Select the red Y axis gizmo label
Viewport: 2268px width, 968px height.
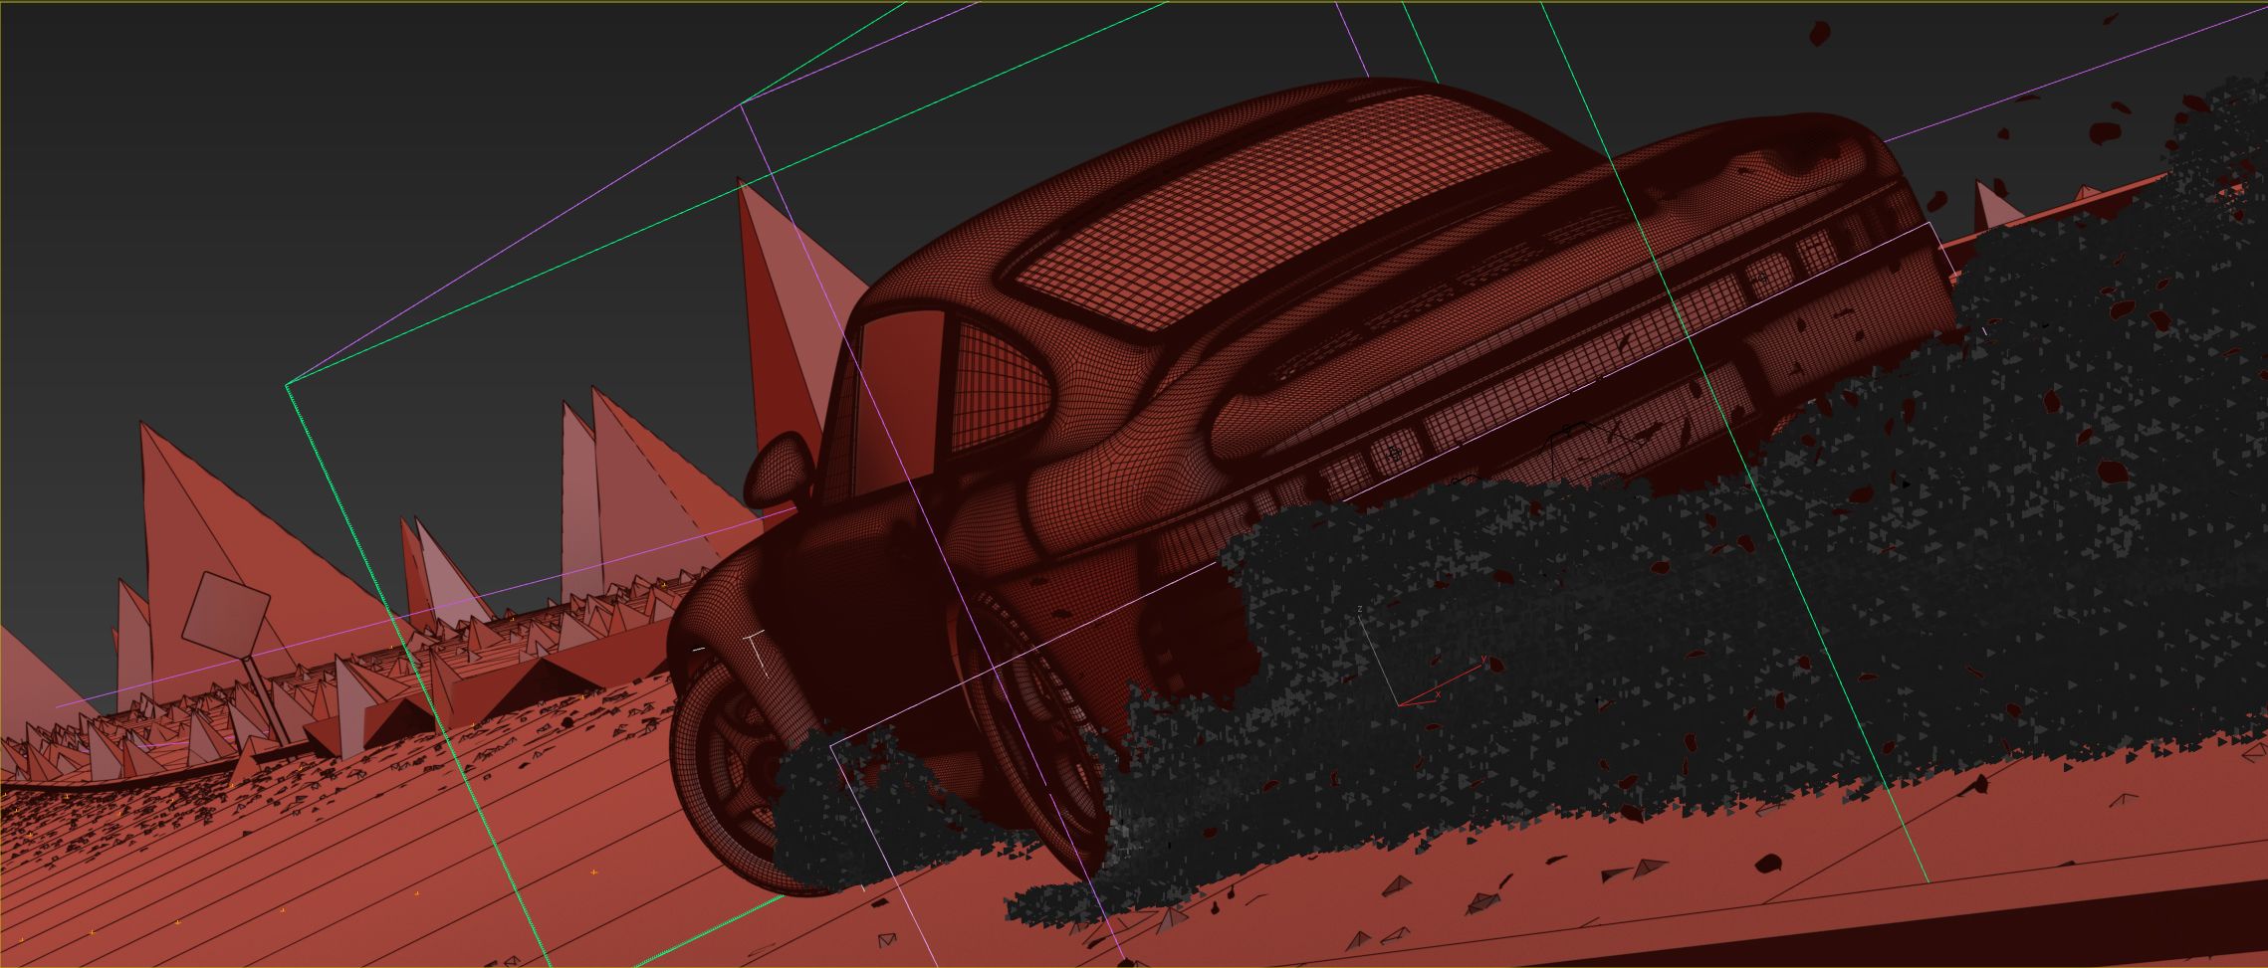click(1482, 659)
